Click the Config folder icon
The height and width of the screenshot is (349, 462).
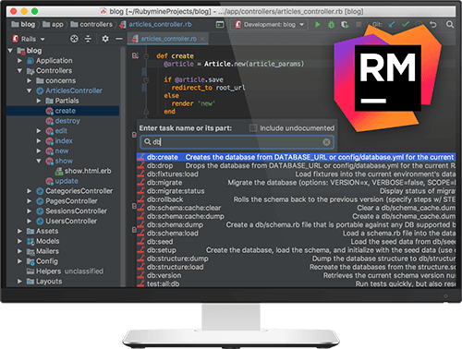(30, 261)
